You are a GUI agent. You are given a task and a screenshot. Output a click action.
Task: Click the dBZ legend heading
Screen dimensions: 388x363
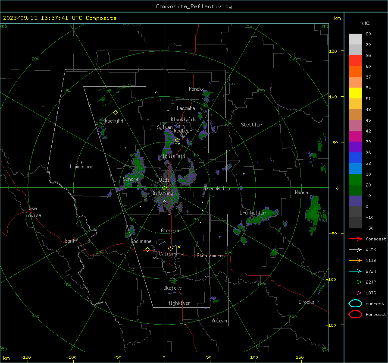[366, 23]
